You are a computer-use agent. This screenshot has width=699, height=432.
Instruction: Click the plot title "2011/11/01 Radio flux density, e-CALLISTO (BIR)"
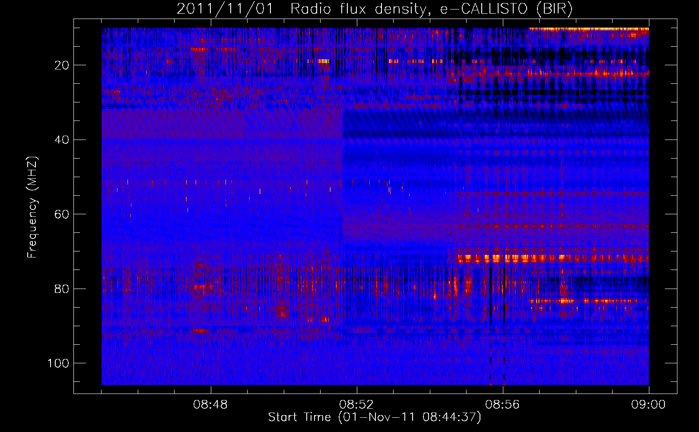[375, 9]
